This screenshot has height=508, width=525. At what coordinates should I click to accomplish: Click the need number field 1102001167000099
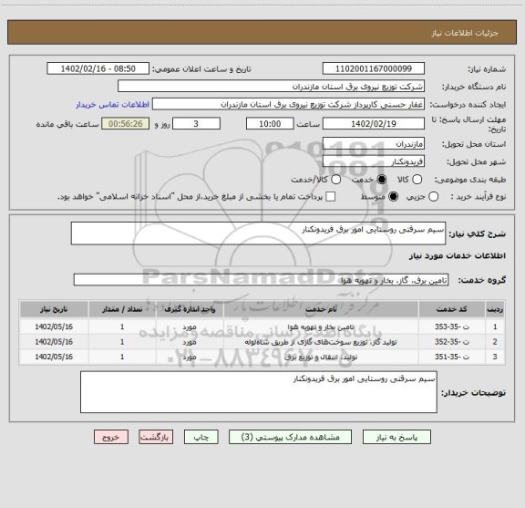pyautogui.click(x=374, y=68)
